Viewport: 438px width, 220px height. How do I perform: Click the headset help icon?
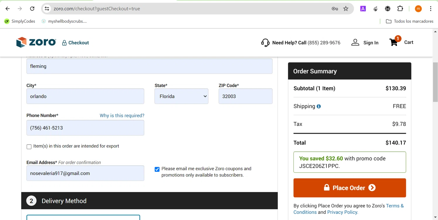pyautogui.click(x=265, y=43)
